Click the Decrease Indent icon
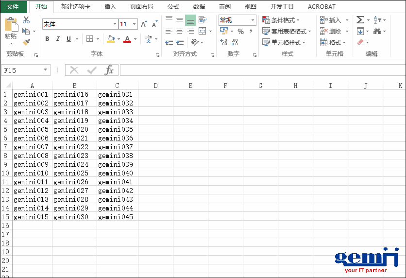This screenshot has height=278, width=406. (x=169, y=42)
